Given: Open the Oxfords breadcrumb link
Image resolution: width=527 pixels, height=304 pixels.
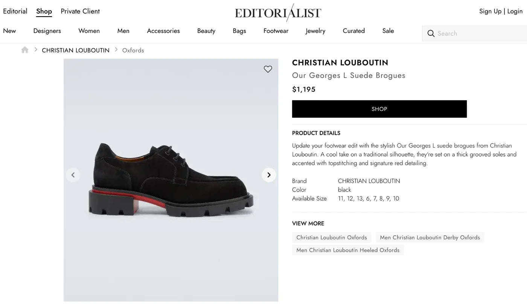Looking at the screenshot, I should coord(133,50).
